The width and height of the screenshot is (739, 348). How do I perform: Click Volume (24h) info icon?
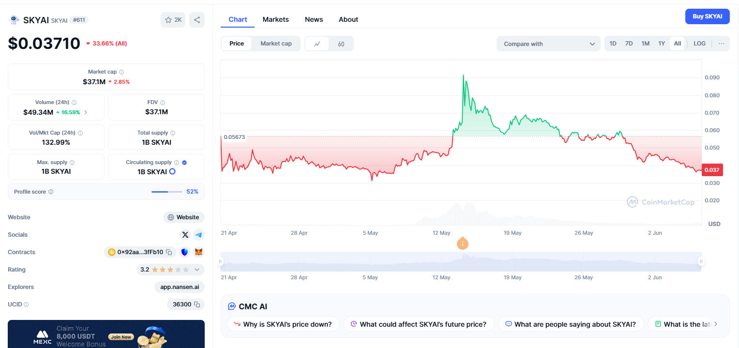click(x=74, y=103)
